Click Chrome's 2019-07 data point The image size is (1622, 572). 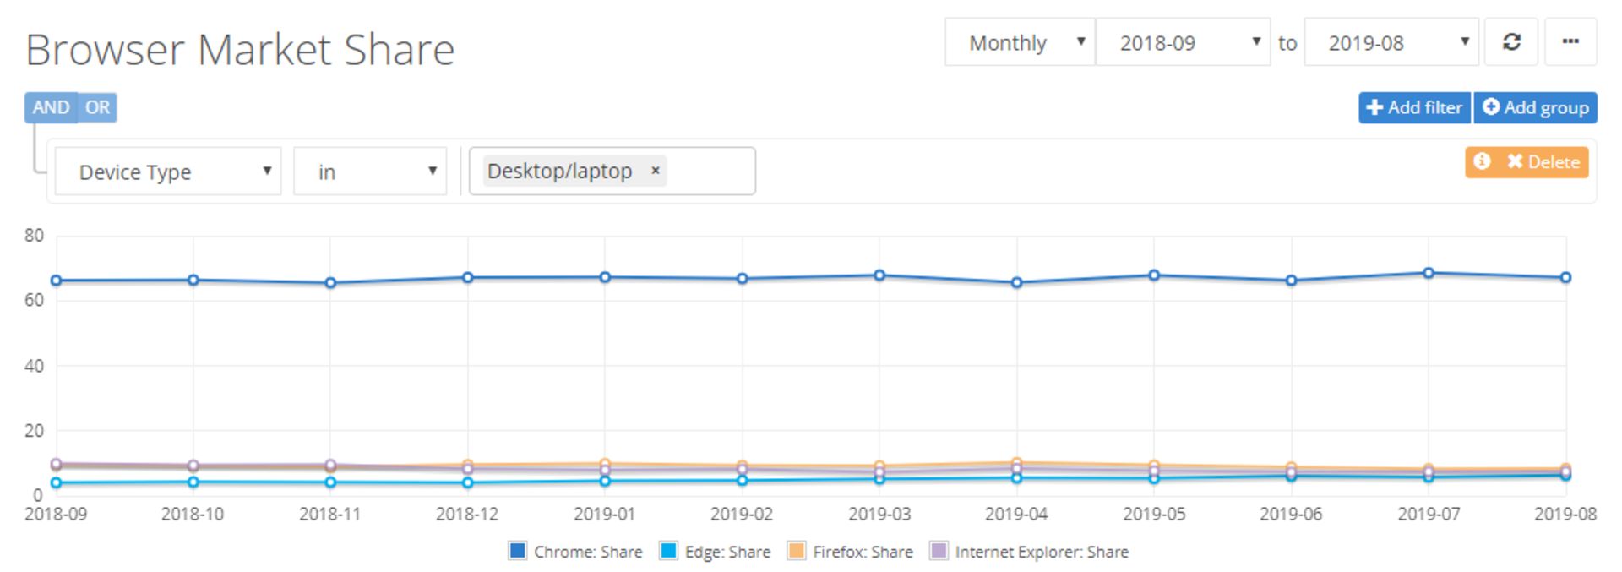tap(1429, 273)
